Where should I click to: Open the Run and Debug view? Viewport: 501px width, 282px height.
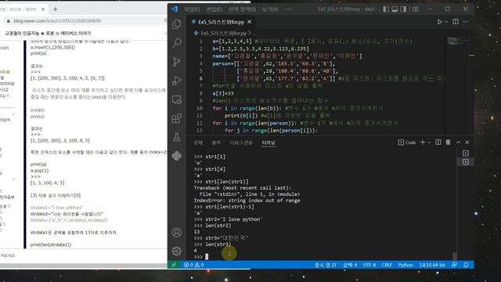tap(176, 81)
